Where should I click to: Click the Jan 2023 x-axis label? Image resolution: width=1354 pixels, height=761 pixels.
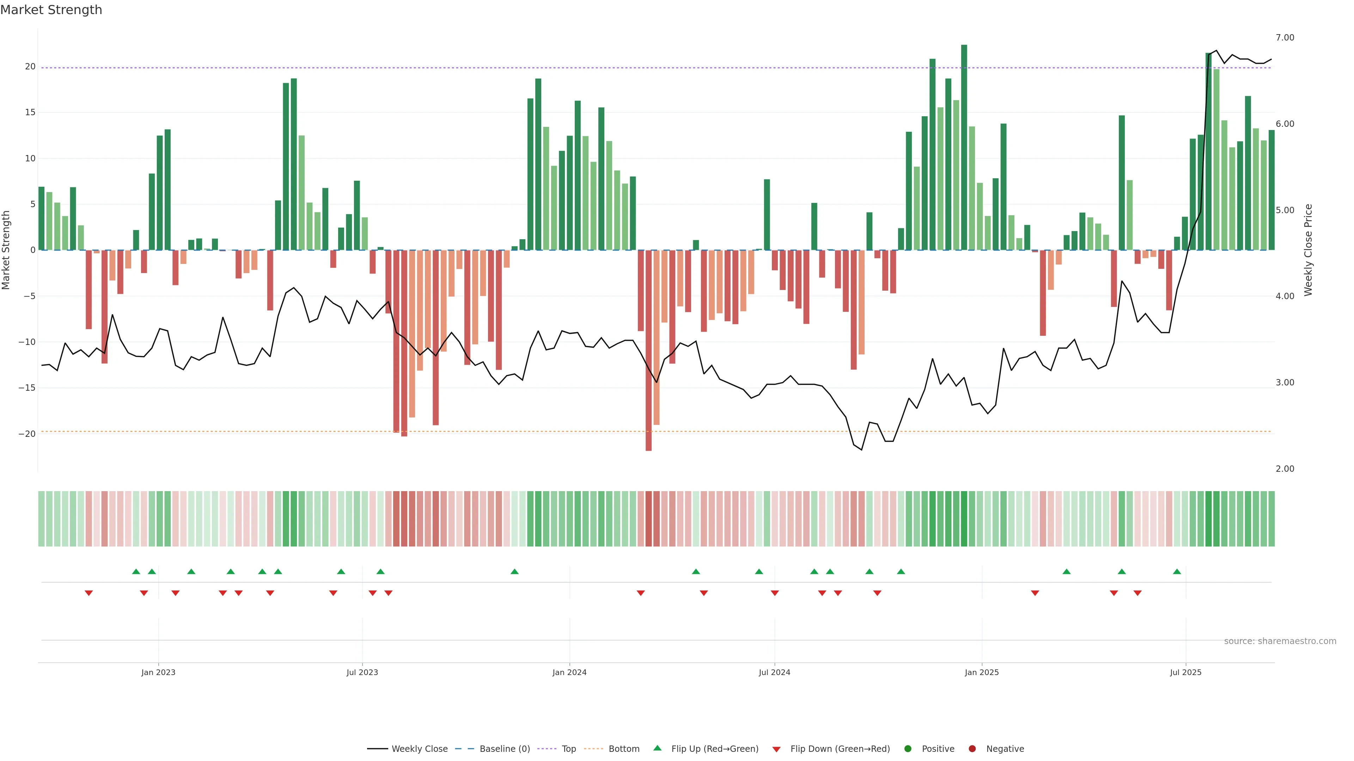coord(158,672)
